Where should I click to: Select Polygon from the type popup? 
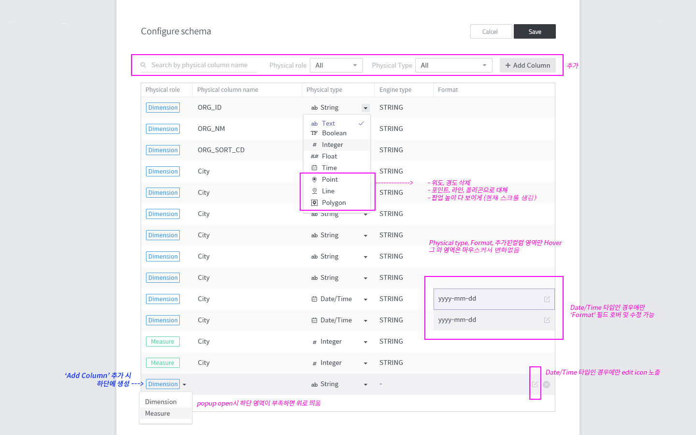[x=337, y=203]
